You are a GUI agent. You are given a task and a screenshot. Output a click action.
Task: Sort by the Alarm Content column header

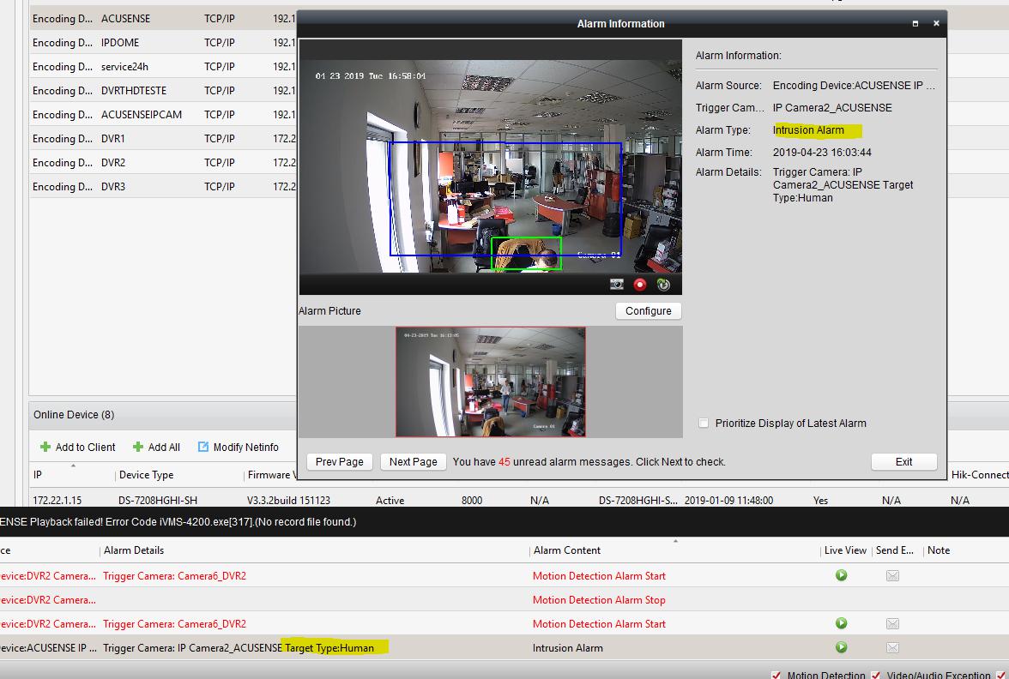(567, 550)
